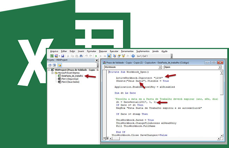Open the Exibir menu
Image resolution: width=229 pixels, height=148 pixels.
click(72, 51)
